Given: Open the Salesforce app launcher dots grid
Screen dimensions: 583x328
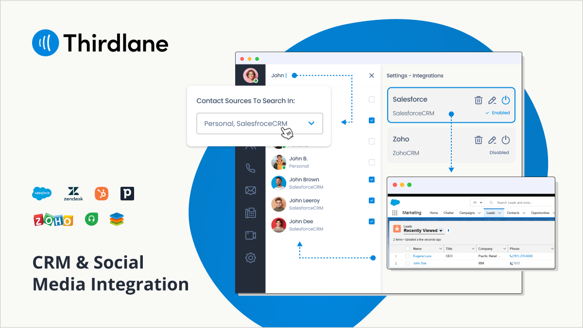Looking at the screenshot, I should point(394,213).
